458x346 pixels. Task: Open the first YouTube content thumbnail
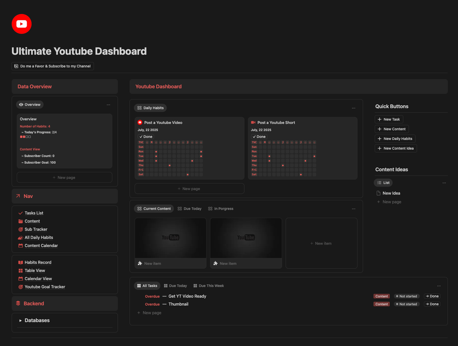170,238
